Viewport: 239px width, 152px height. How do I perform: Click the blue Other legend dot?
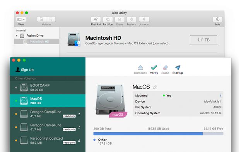[x=94, y=140]
